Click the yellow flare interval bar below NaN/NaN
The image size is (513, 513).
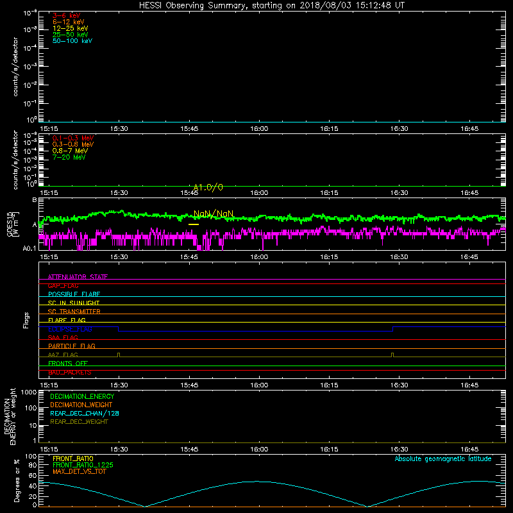[x=194, y=224]
